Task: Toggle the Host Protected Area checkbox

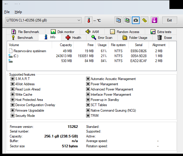Action: 12,99
